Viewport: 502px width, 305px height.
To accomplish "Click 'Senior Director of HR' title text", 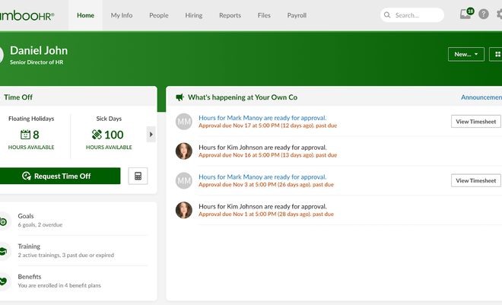I will pos(37,62).
